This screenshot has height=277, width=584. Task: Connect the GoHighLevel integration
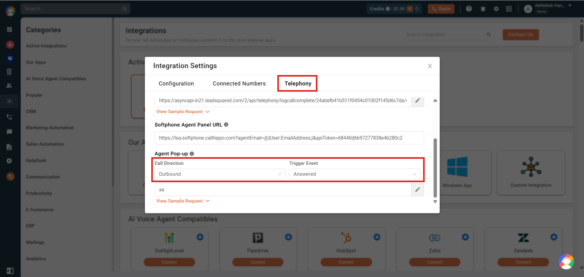pos(169,262)
